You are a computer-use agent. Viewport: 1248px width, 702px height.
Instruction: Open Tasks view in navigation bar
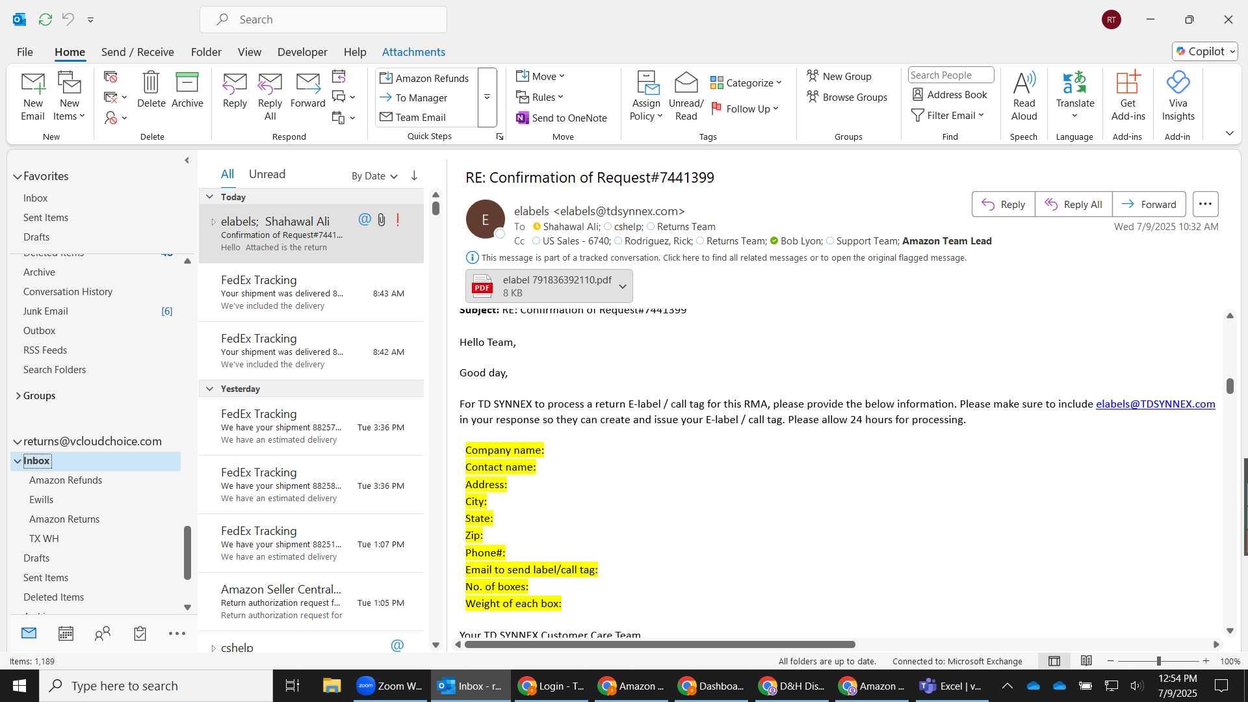140,633
